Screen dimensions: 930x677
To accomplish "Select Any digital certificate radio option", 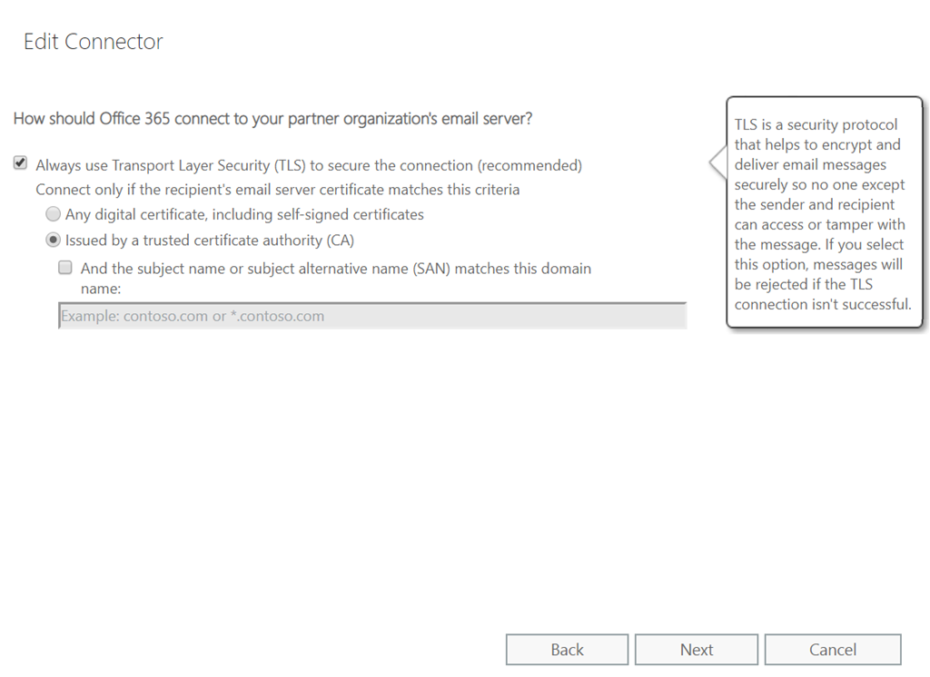I will pos(54,214).
